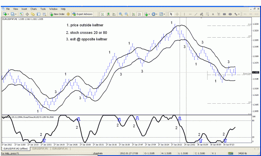261x156 pixels.
Task: Activate the Crosshair mode
Action: pyautogui.click(x=177, y=14)
